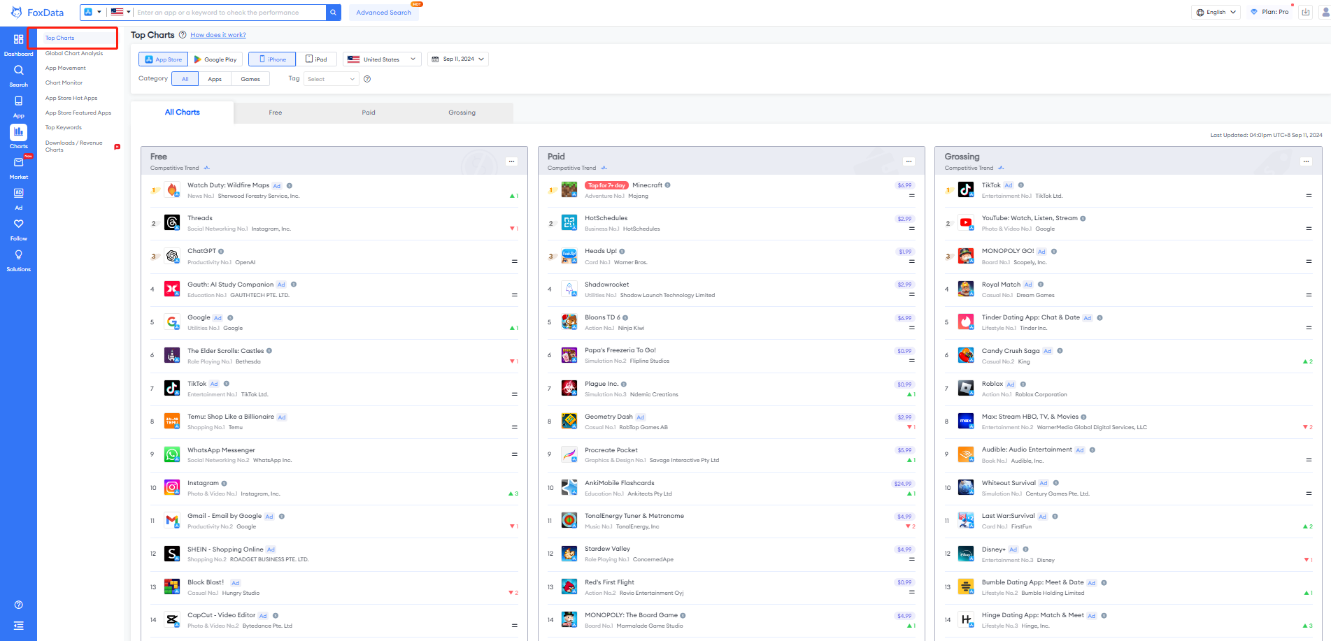This screenshot has width=1331, height=641.
Task: Open App Store Hot Apps menu item
Action: [71, 98]
